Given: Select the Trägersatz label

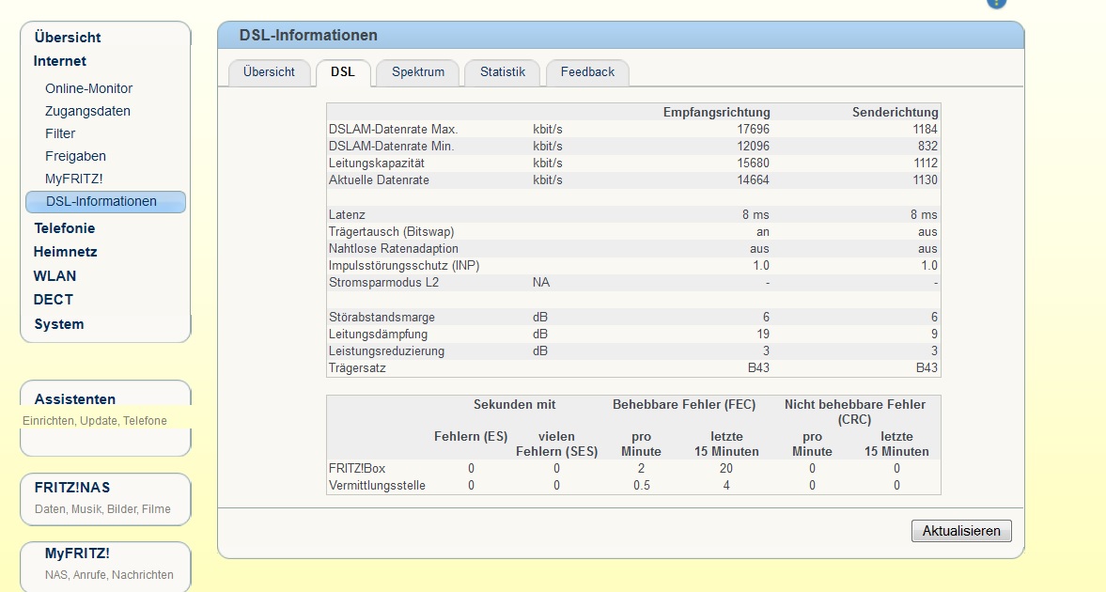Looking at the screenshot, I should pos(357,367).
